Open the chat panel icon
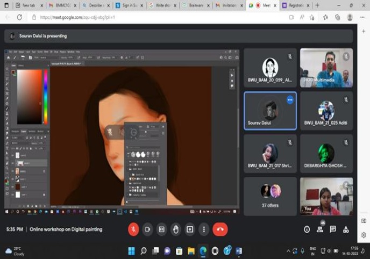The height and width of the screenshot is (259, 370). 333,229
